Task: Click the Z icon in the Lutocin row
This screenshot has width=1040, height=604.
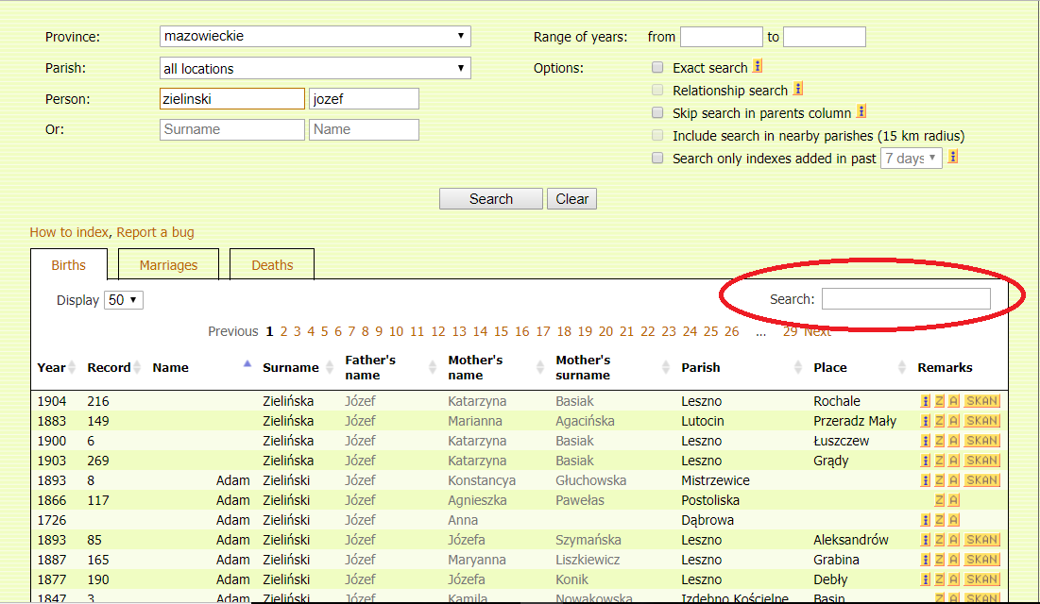Action: coord(940,421)
